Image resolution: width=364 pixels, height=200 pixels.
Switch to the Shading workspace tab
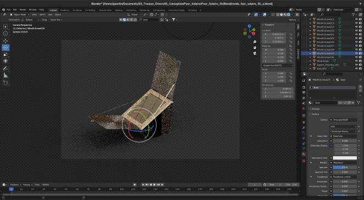(x=119, y=10)
